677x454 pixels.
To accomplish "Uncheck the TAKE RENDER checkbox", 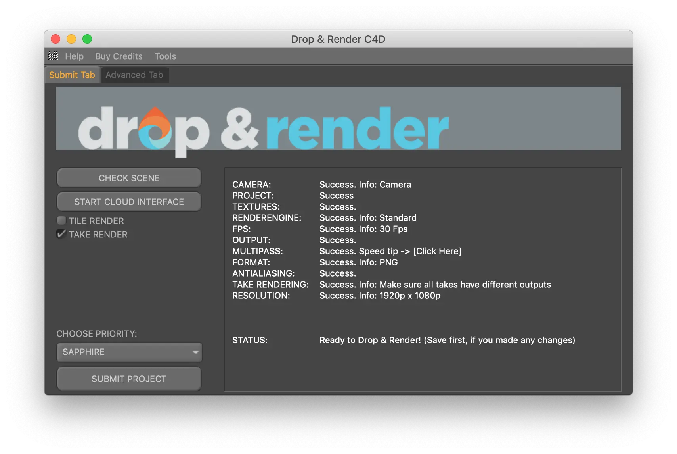I will 61,234.
